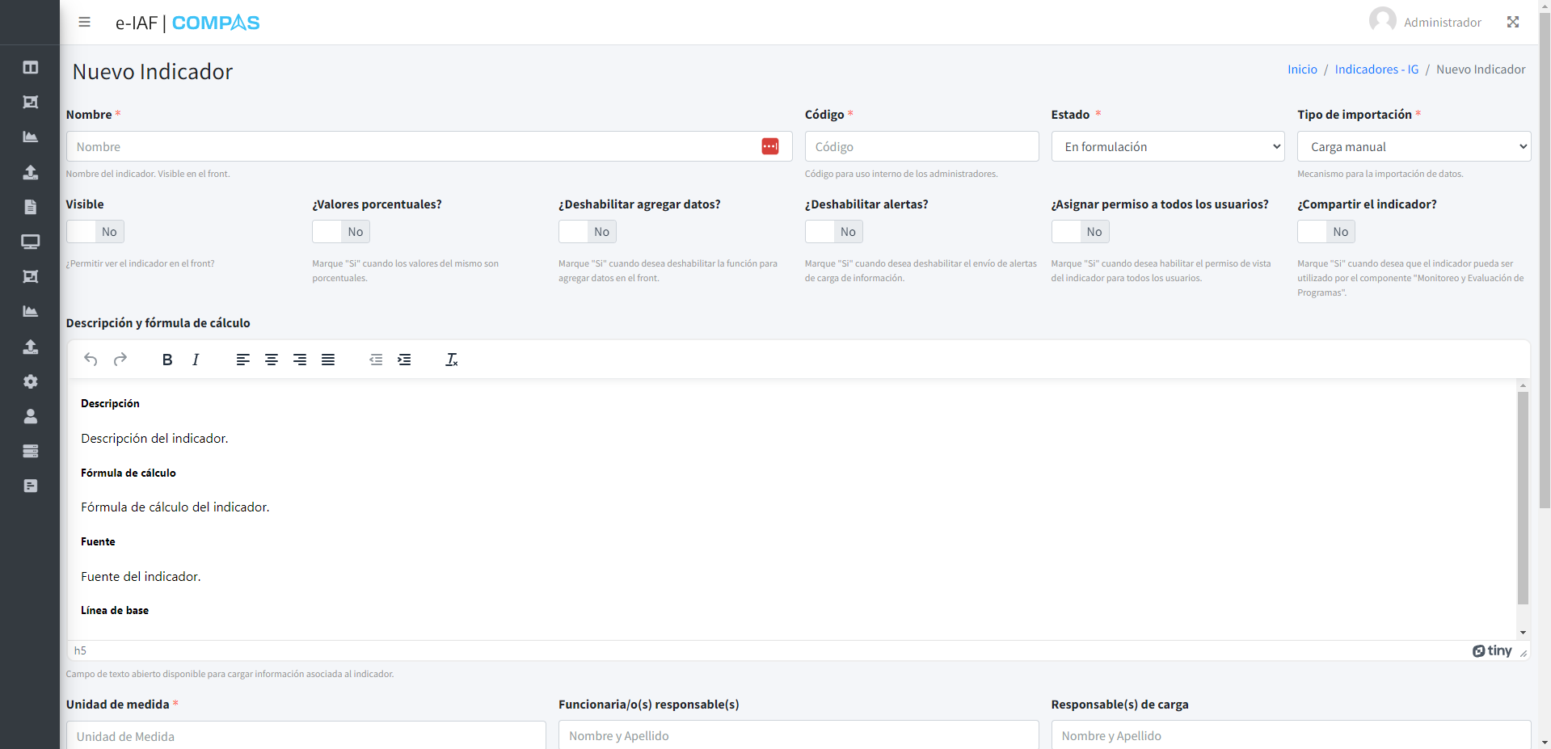Apply bold formatting in the editor
Screen dimensions: 1551x749
(x=167, y=360)
